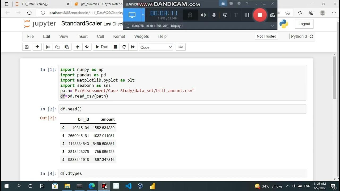This screenshot has width=340, height=191.
Task: Open Bandicam help question mark
Action: [x=247, y=3]
